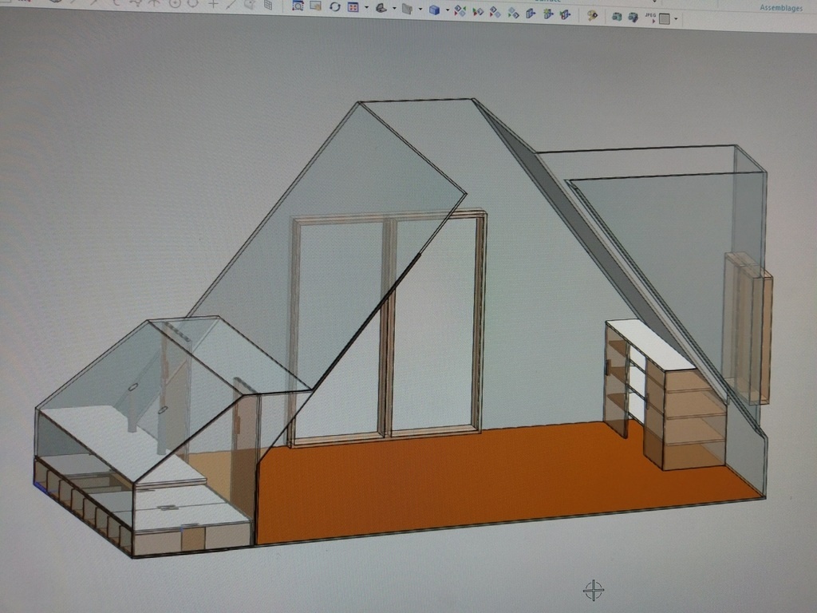Image resolution: width=817 pixels, height=613 pixels.
Task: Click the second diamond icon with green arrow
Action: [x=478, y=11]
